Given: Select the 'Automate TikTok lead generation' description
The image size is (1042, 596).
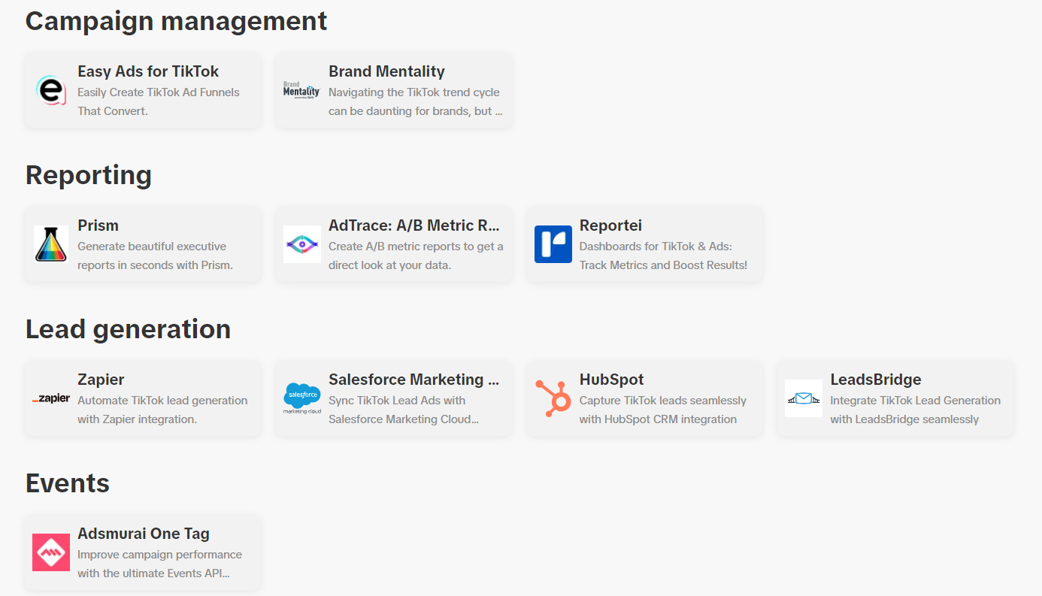Looking at the screenshot, I should 162,410.
